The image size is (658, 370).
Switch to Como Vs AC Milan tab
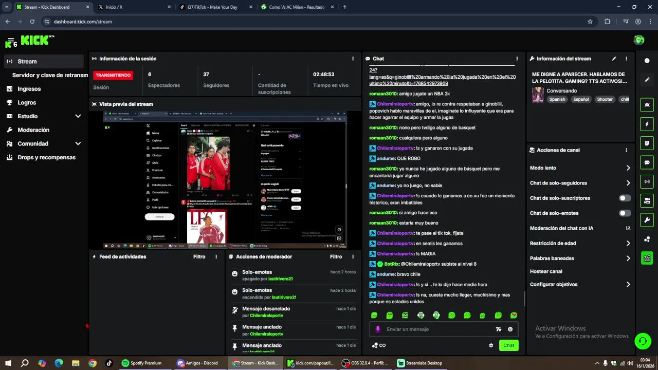point(297,7)
